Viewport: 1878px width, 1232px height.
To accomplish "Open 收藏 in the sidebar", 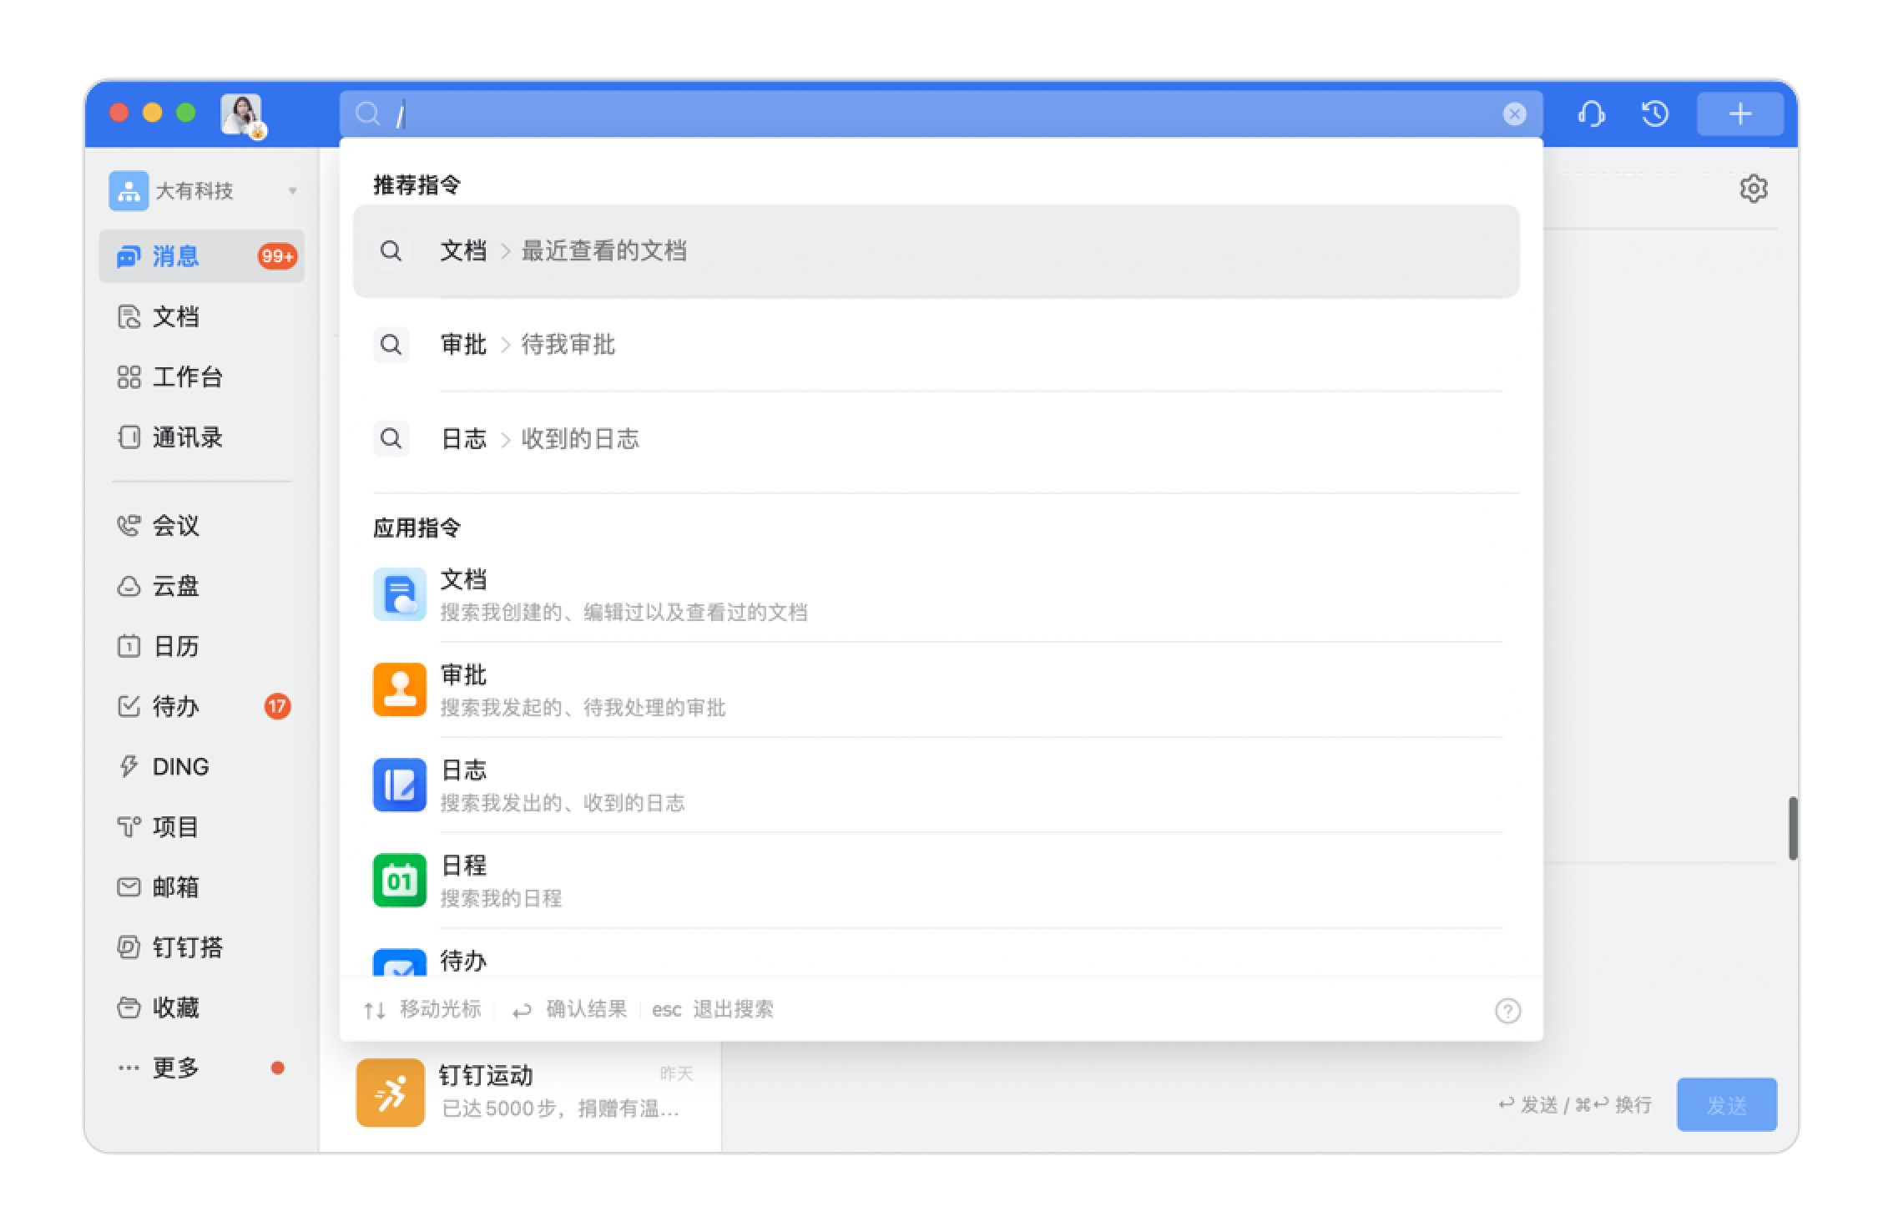I will coord(202,1007).
